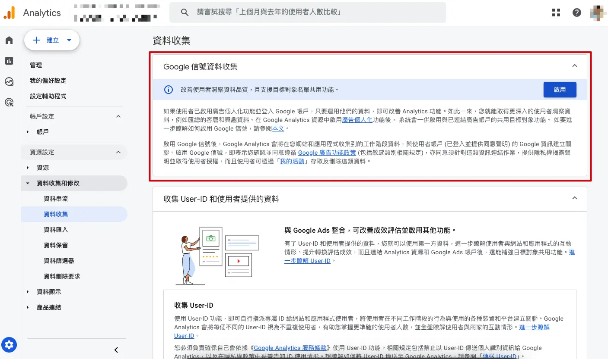Screen dimensions: 608x359
Task: Open the Admin gear icon at bottom left
Action: pyautogui.click(x=9, y=345)
